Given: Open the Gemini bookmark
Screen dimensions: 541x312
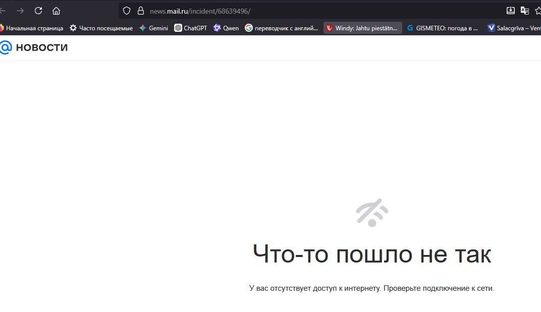Looking at the screenshot, I should [153, 28].
